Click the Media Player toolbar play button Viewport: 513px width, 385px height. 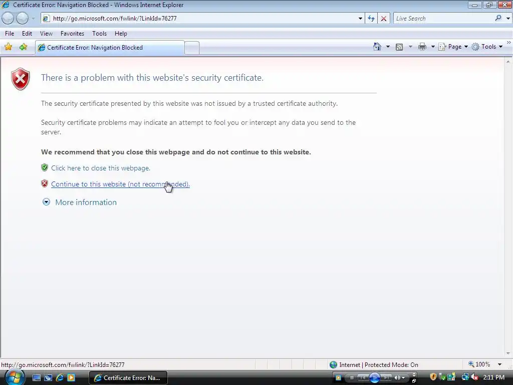374,378
